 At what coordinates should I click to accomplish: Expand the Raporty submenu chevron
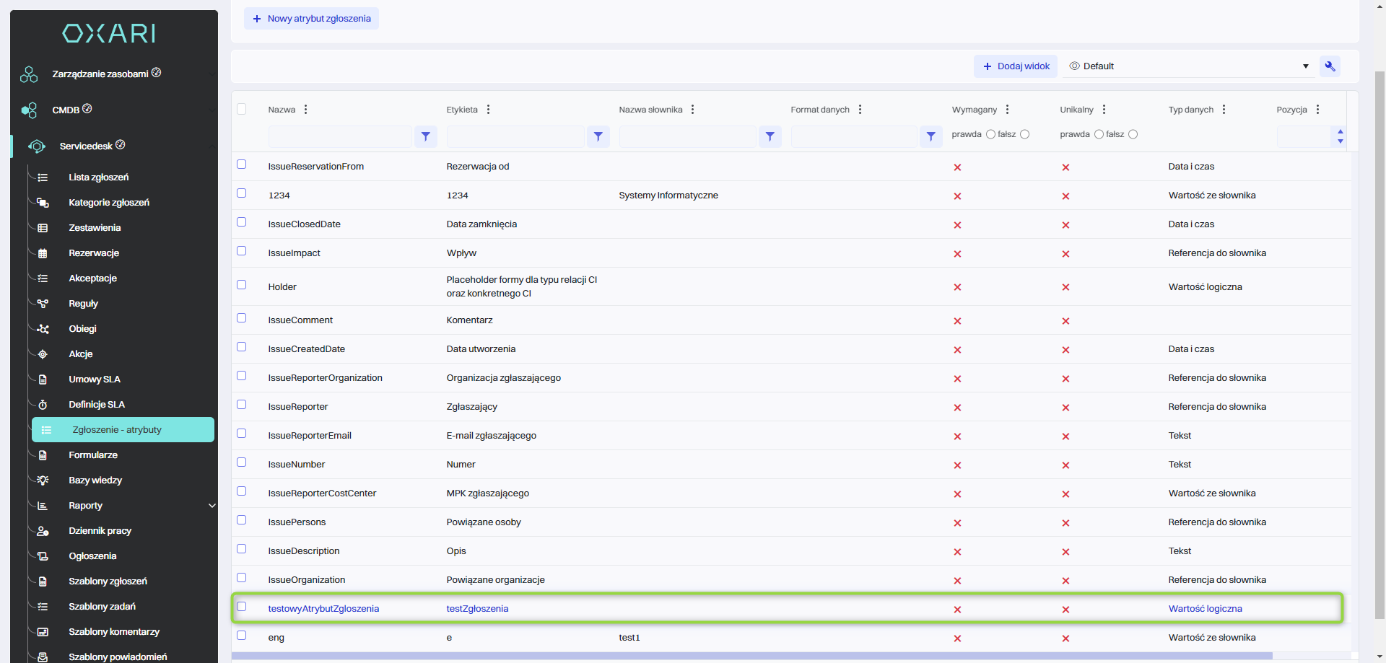click(212, 506)
